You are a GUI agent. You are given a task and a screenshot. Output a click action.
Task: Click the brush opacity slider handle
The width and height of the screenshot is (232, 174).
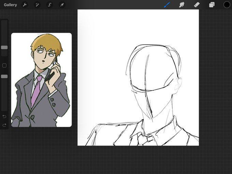pos(4,76)
